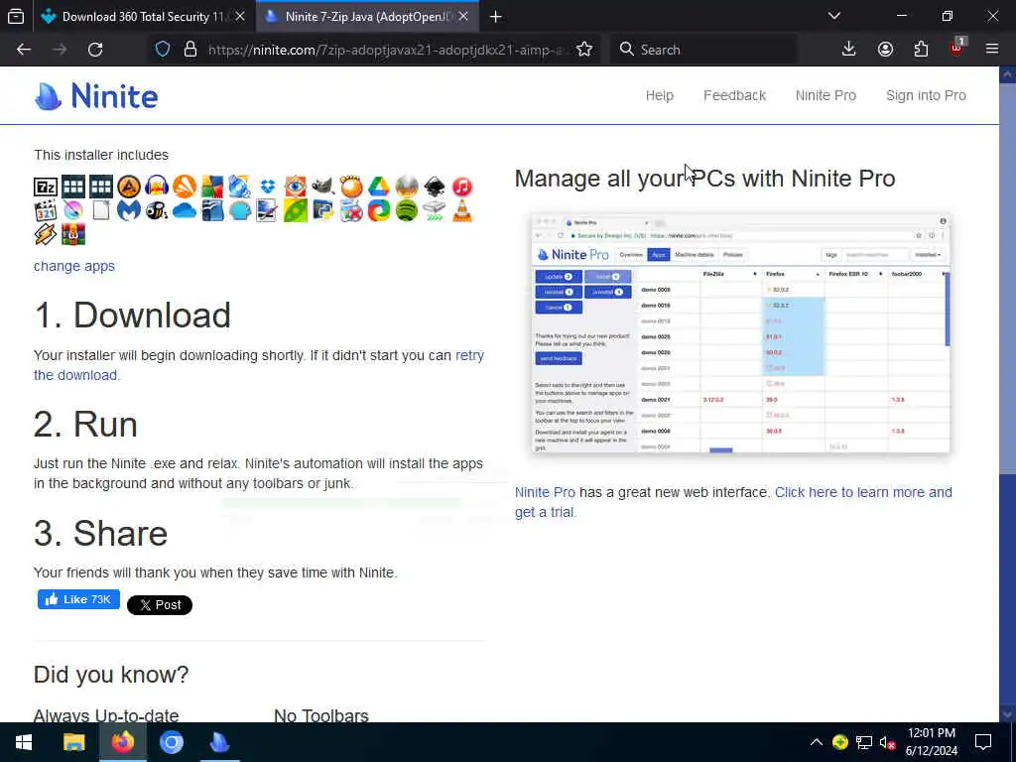Screen dimensions: 1016x762
Task: Open Ninite Pro from top navigation
Action: 825,95
